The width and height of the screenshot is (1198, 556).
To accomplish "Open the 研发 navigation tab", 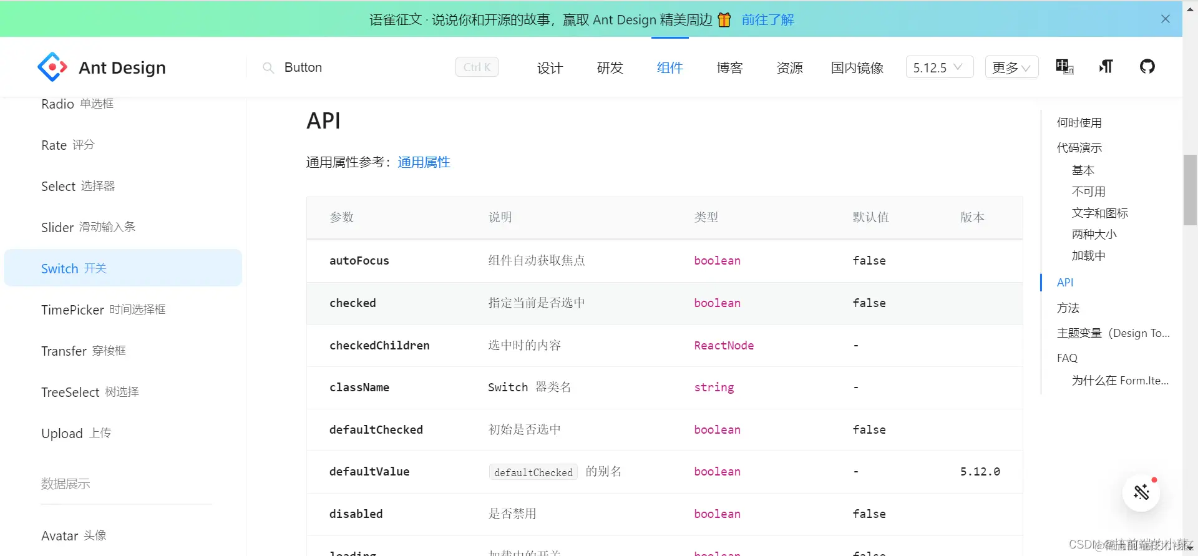I will pos(610,67).
